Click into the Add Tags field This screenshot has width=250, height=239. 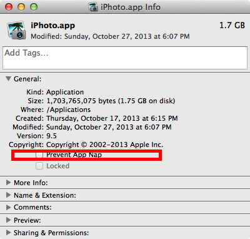click(125, 58)
